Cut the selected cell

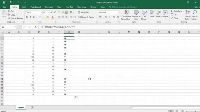[11, 11]
